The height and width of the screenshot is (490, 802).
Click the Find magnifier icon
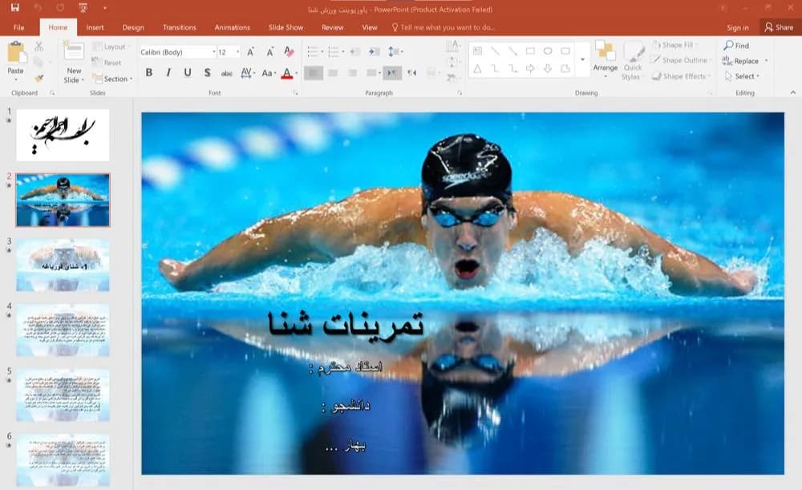point(729,45)
